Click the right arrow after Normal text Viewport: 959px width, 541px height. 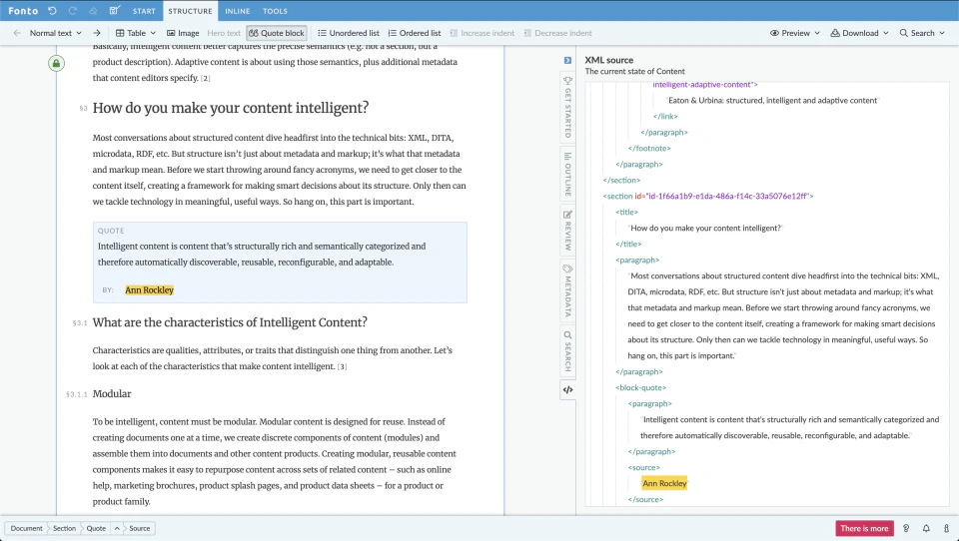pyautogui.click(x=97, y=33)
